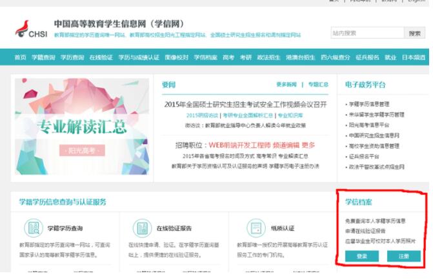
Task: Click 应届毕业生可校对本人学历照片 text
Action: [380, 241]
